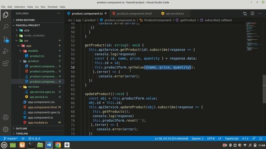Open the Extensions view
Screen dimensions: 266x149
(x=5, y=63)
